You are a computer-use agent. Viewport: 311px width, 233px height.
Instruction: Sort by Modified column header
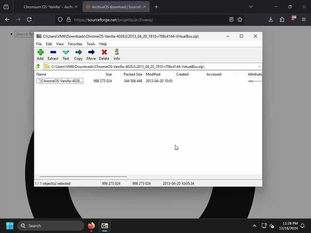(x=159, y=74)
